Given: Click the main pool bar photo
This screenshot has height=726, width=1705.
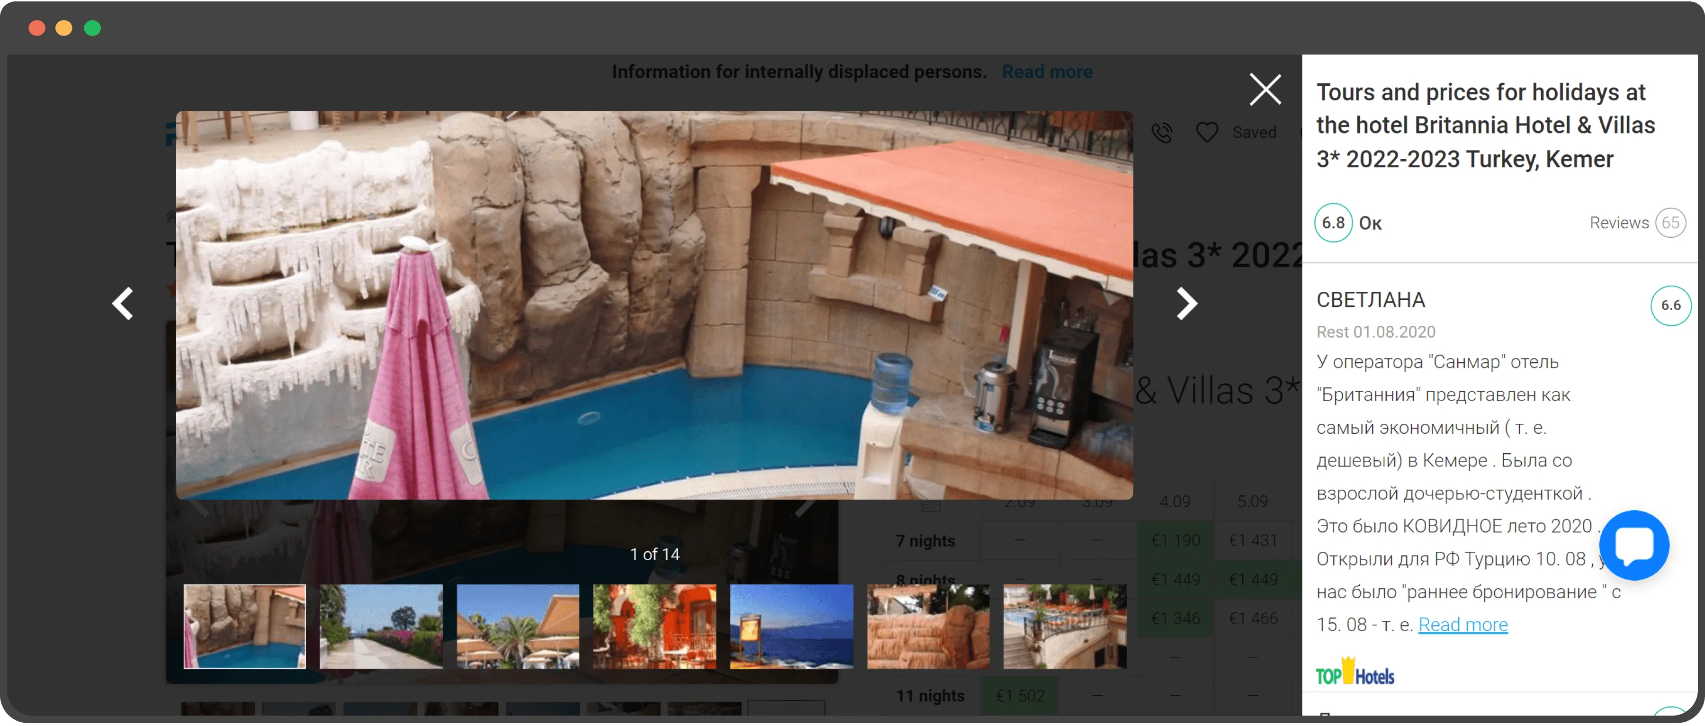Looking at the screenshot, I should (654, 305).
